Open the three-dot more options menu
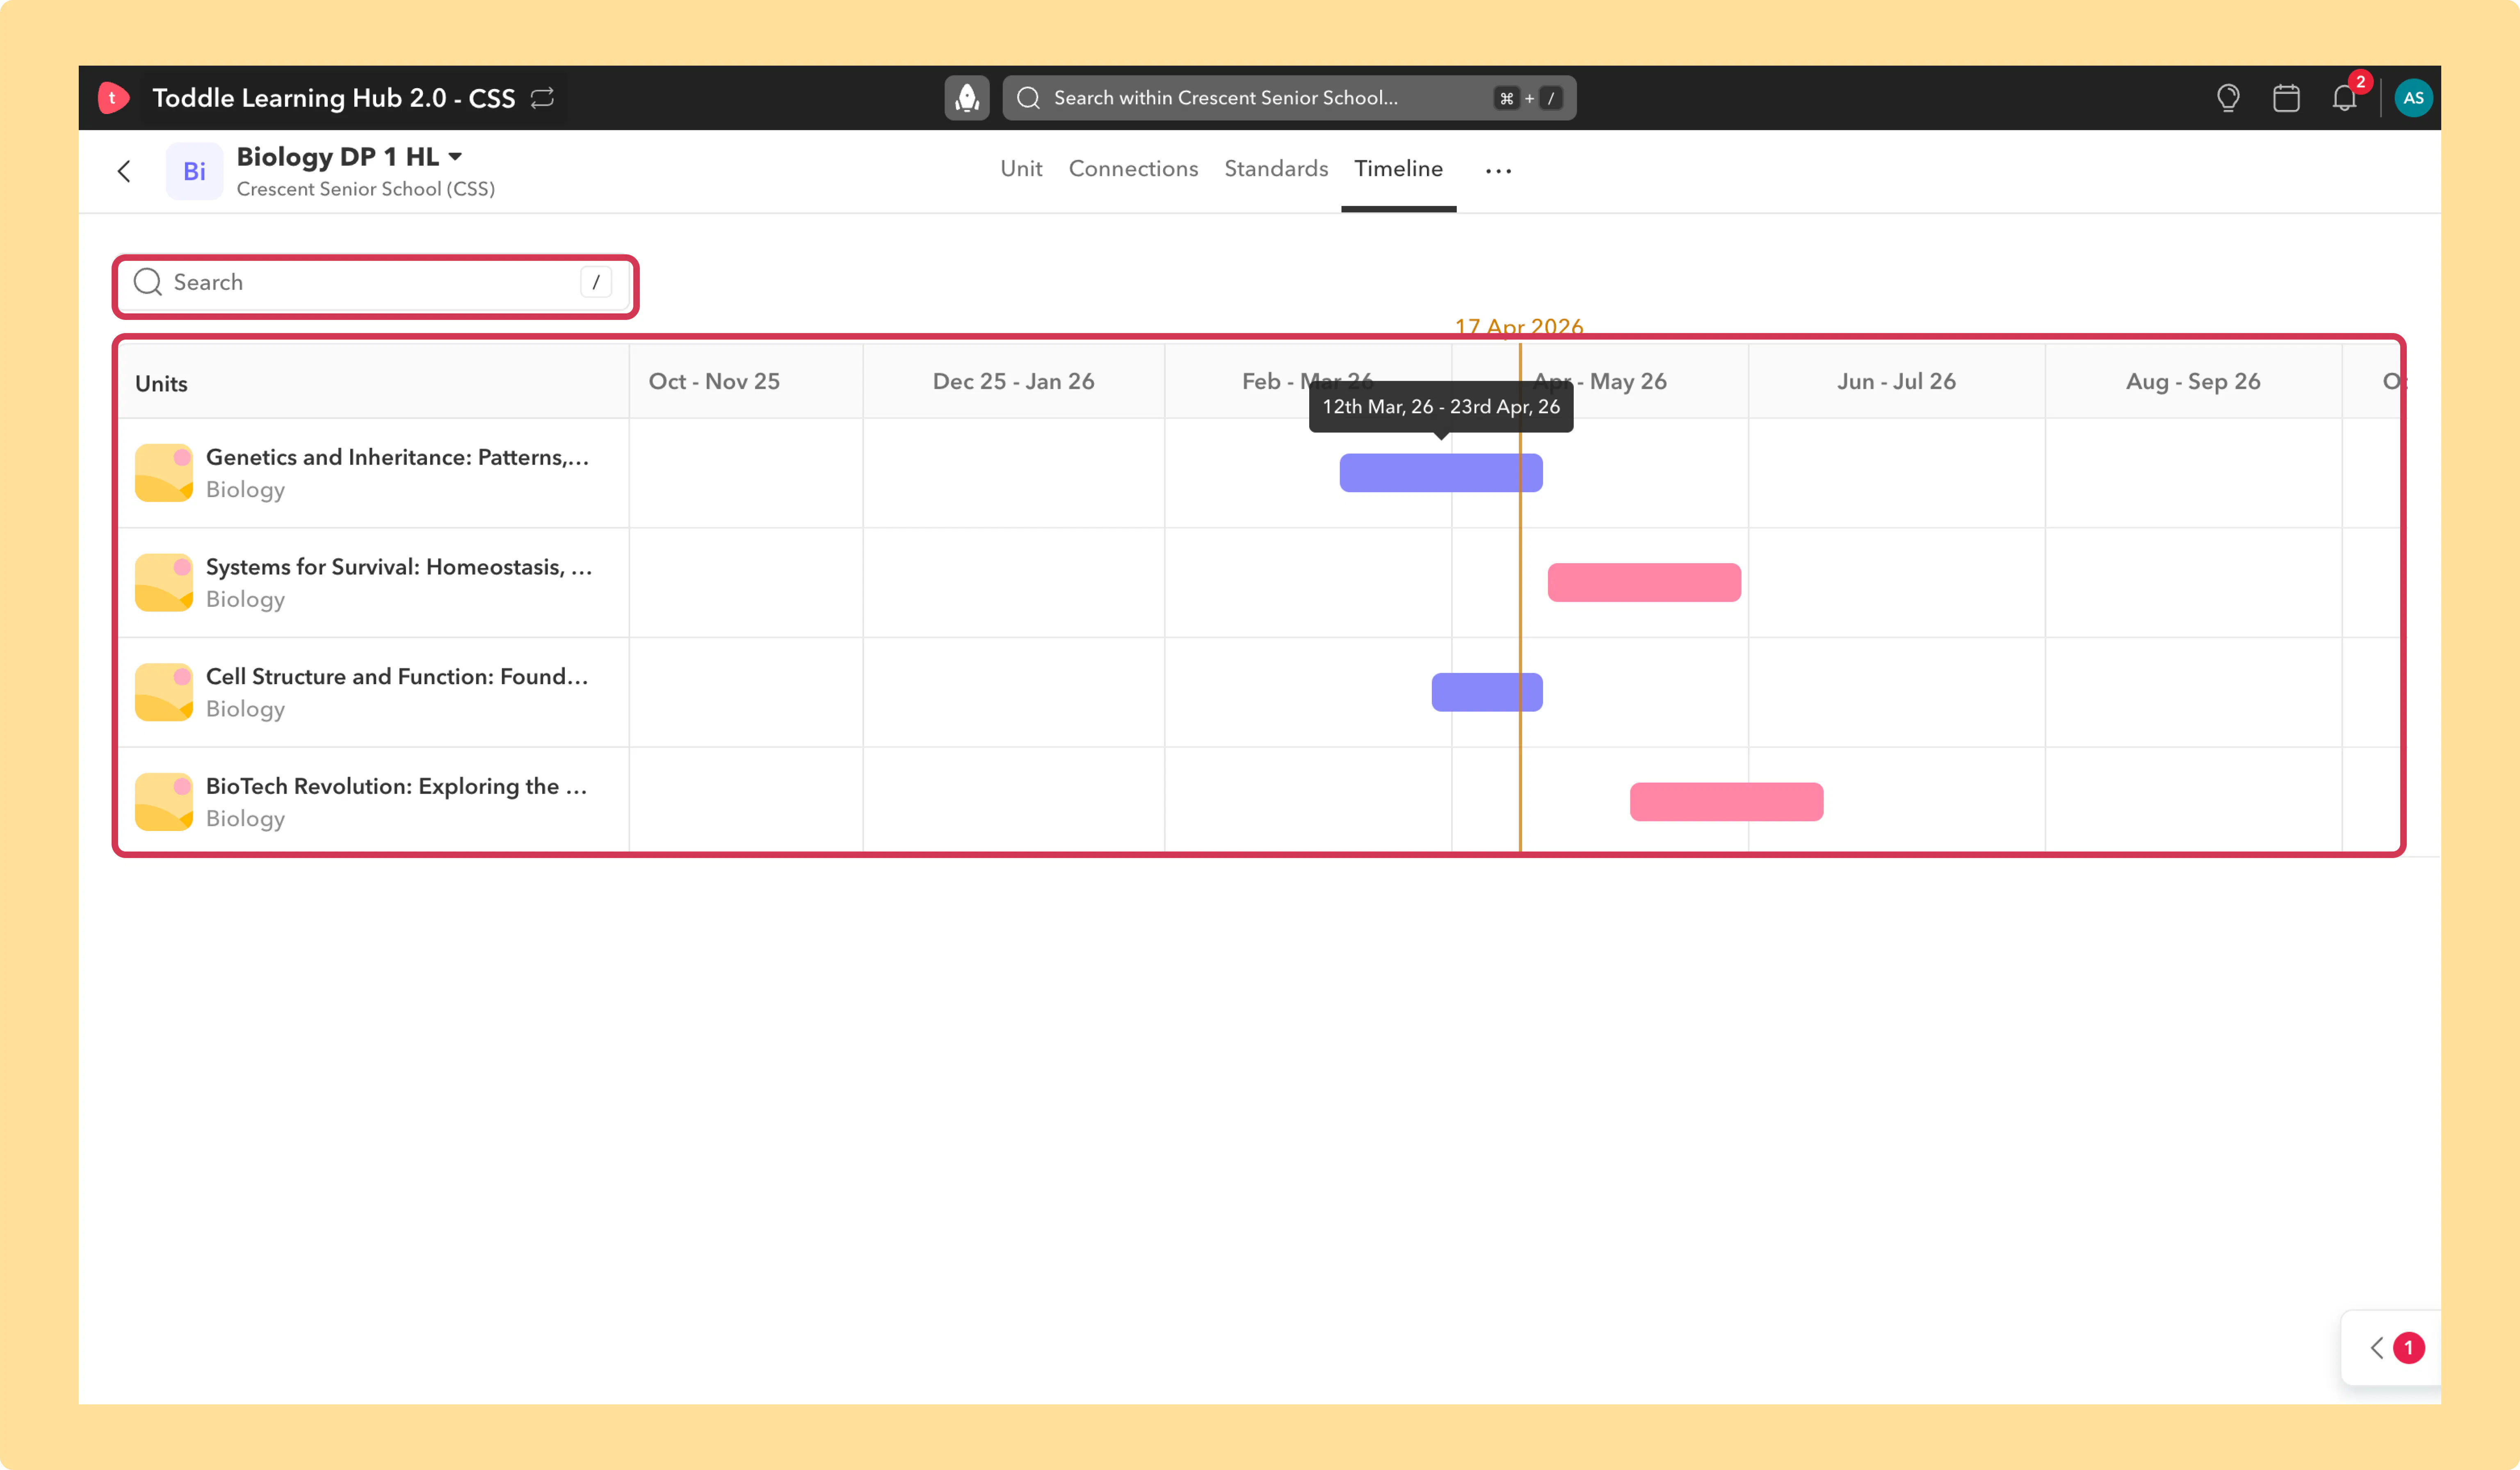Screen dimensions: 2520x1470 tap(1498, 171)
